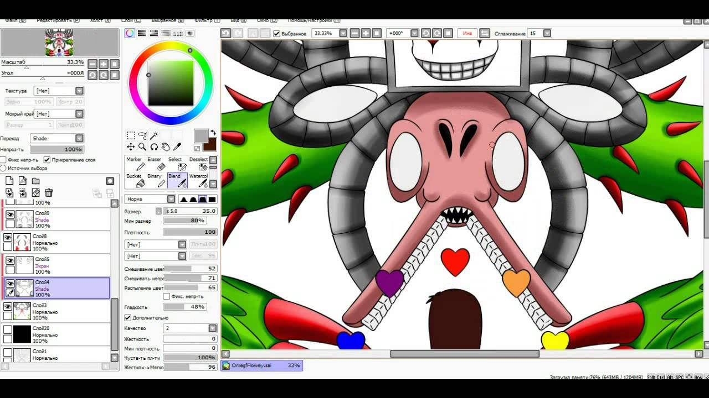This screenshot has height=398, width=709.
Task: Select the hand pan tool
Action: coord(166,147)
